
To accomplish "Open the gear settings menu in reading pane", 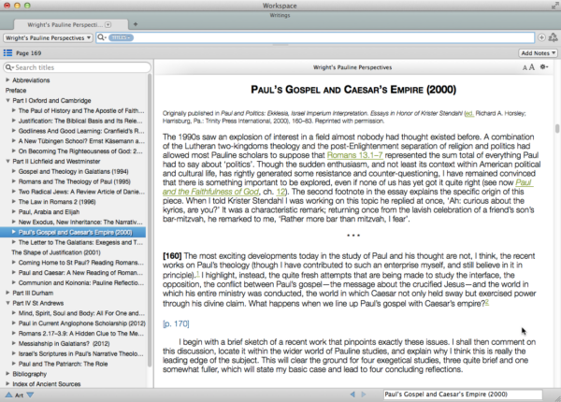I will click(x=544, y=67).
